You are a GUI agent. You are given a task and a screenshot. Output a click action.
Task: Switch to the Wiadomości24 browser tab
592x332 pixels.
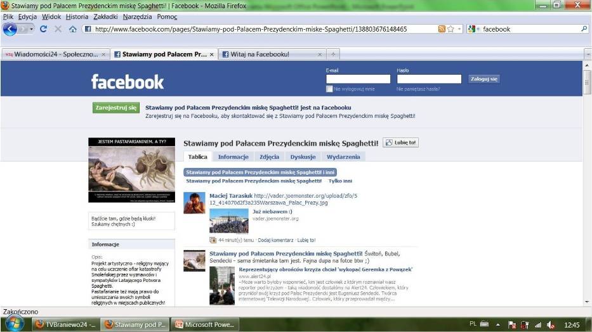pyautogui.click(x=55, y=54)
